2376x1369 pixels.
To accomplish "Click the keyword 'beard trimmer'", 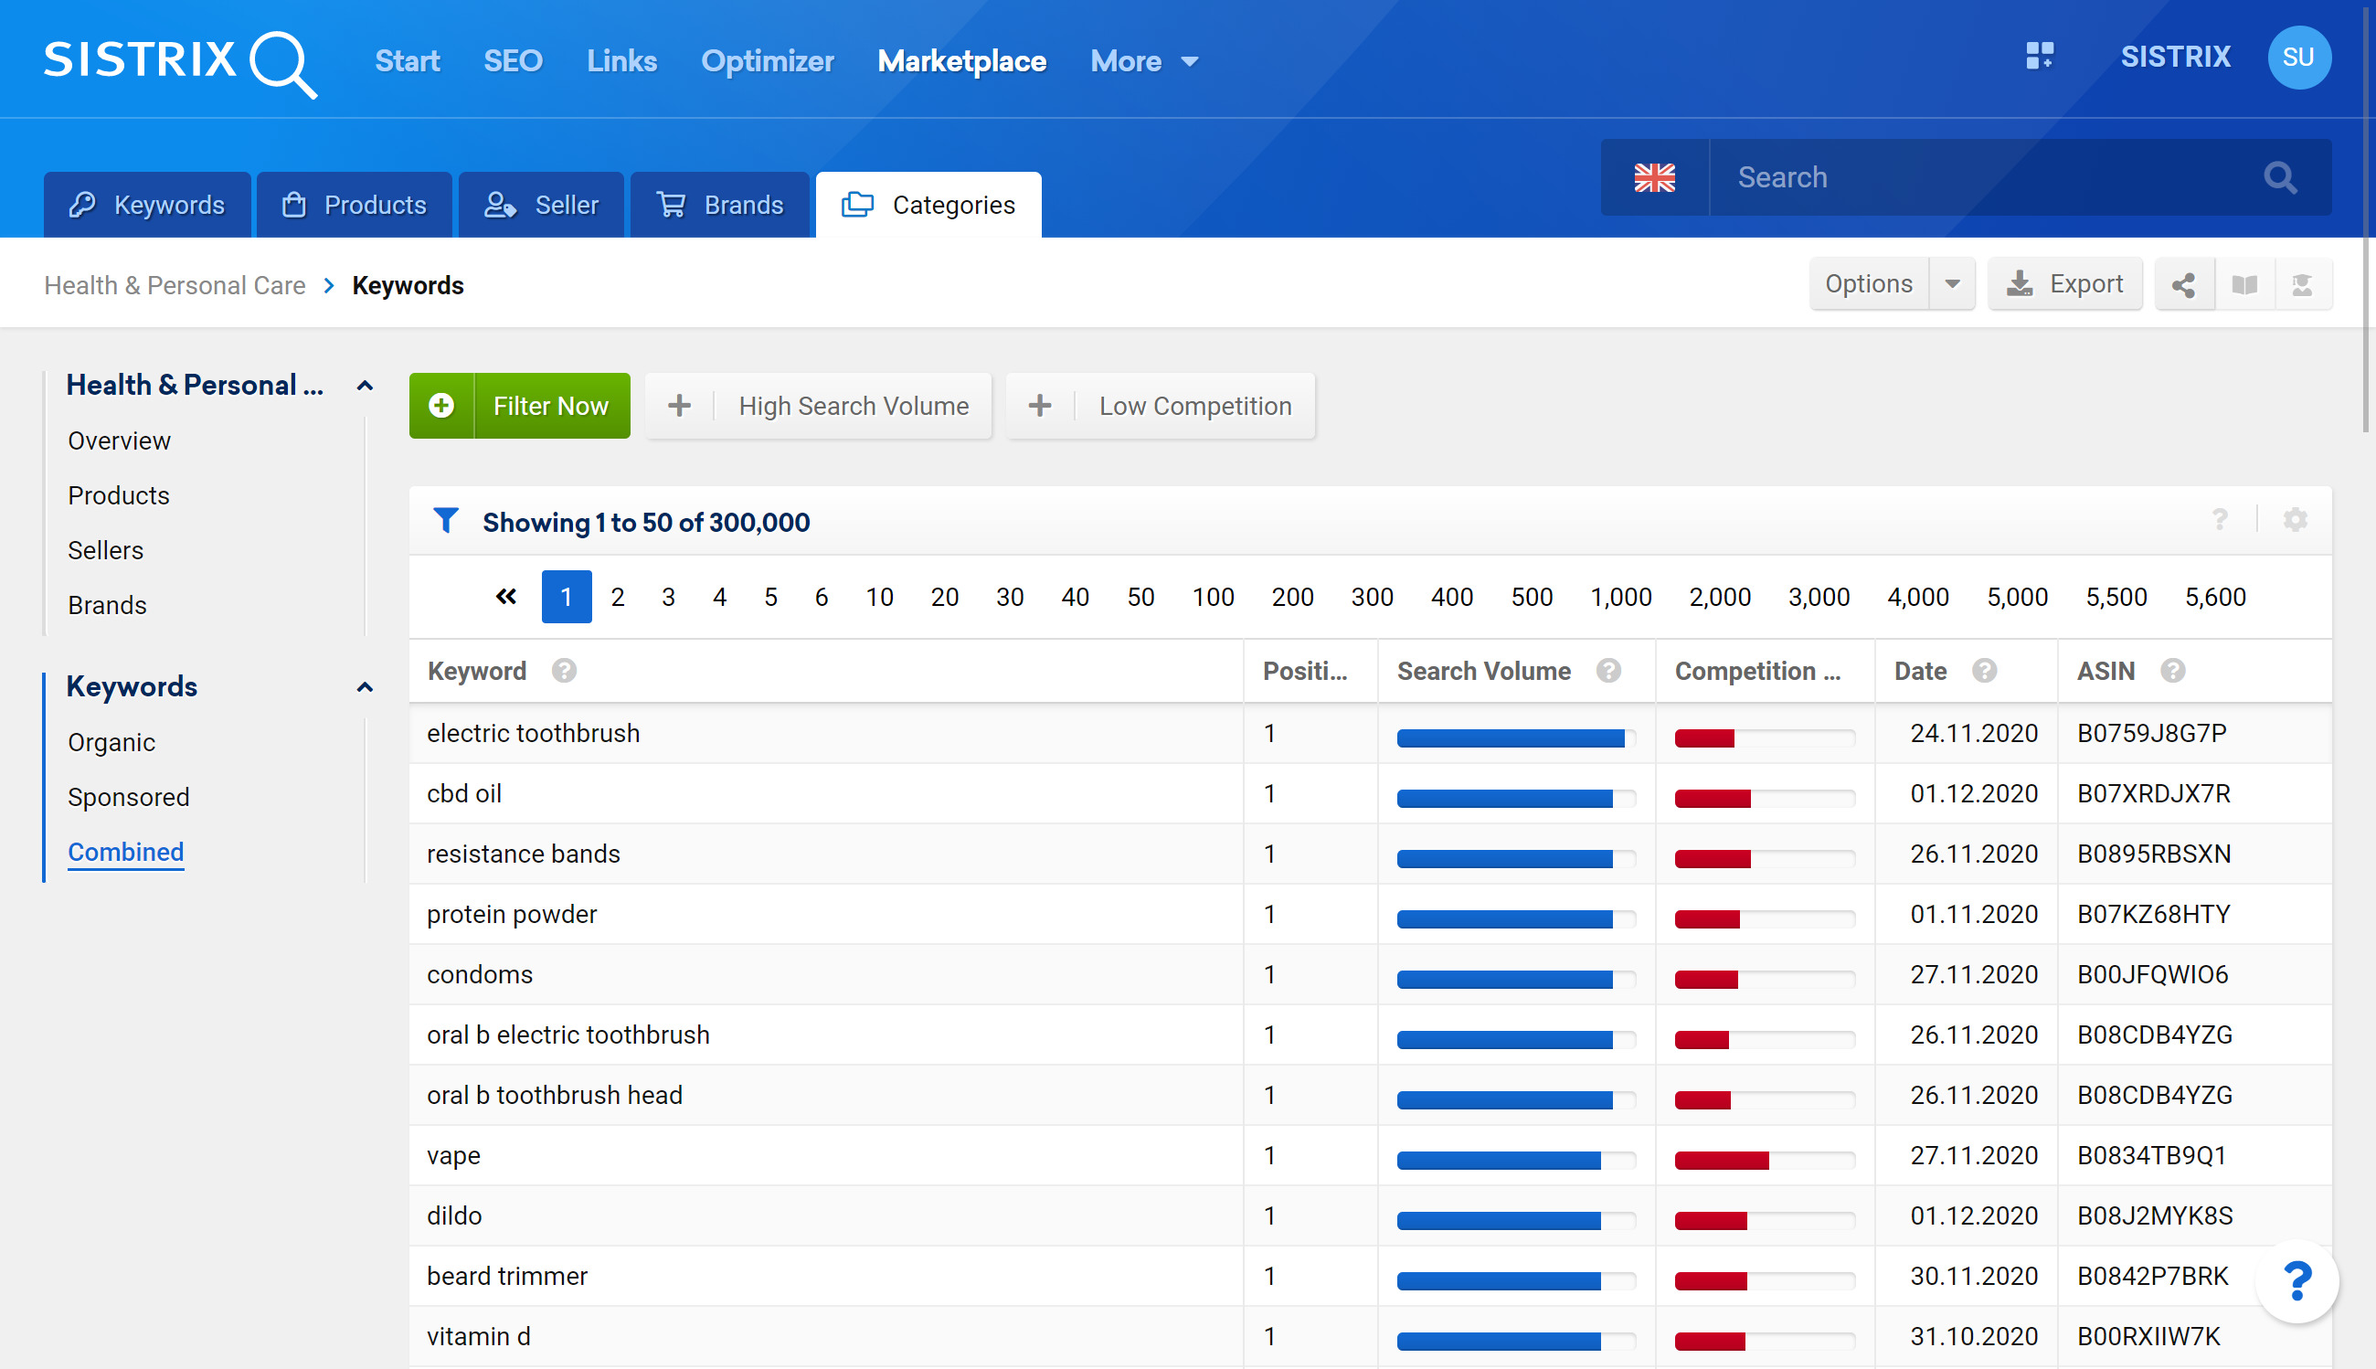I will tap(507, 1276).
